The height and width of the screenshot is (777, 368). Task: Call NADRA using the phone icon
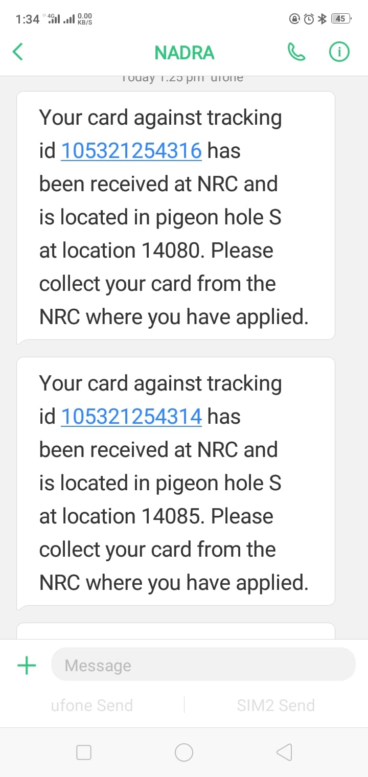point(296,52)
